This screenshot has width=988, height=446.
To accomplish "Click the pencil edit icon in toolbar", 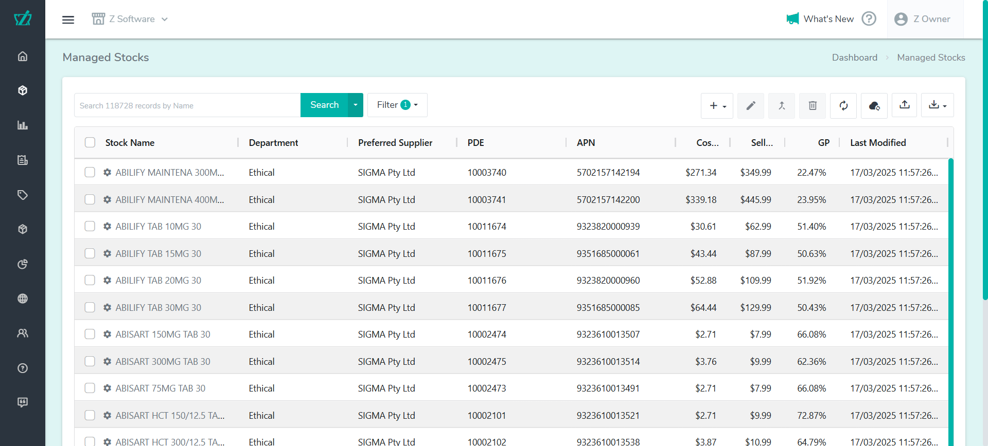I will point(750,106).
